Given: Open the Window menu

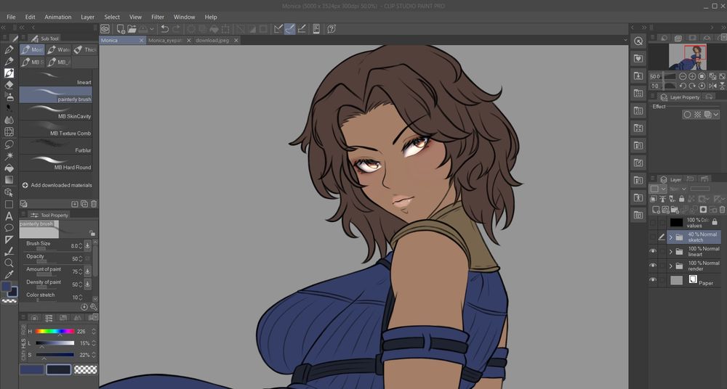Looking at the screenshot, I should click(184, 17).
